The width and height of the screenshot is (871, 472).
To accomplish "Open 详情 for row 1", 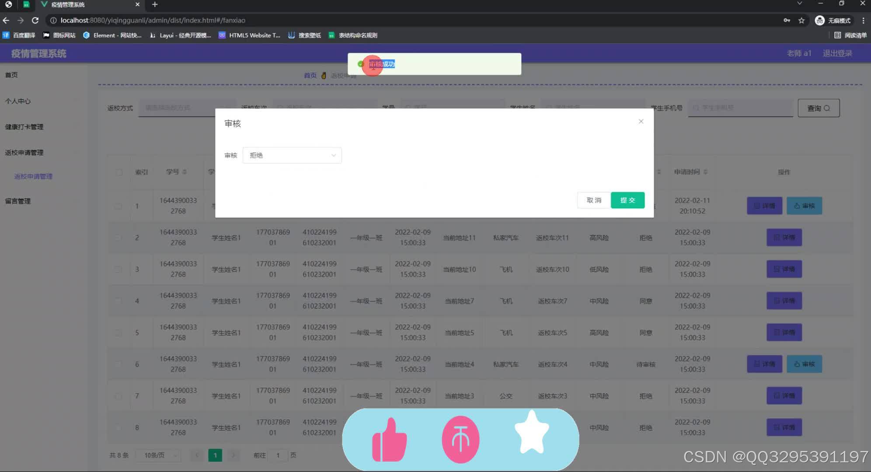I will click(764, 206).
